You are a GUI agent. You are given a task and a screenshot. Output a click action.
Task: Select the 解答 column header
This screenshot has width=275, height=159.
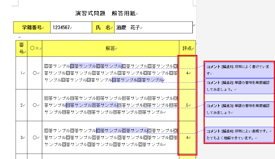[x=110, y=48]
